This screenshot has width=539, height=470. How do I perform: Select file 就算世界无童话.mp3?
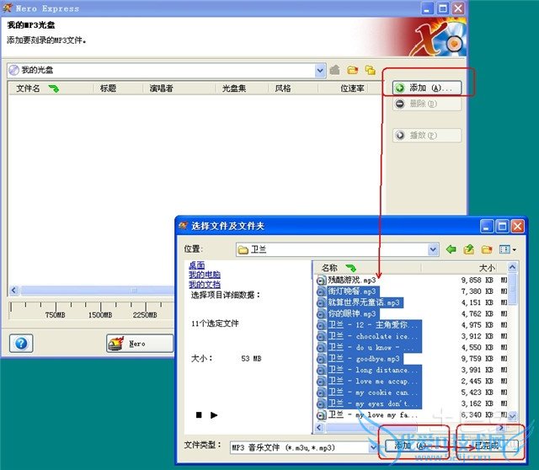(364, 302)
